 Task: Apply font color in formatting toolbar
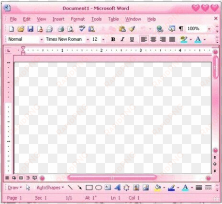point(198,39)
